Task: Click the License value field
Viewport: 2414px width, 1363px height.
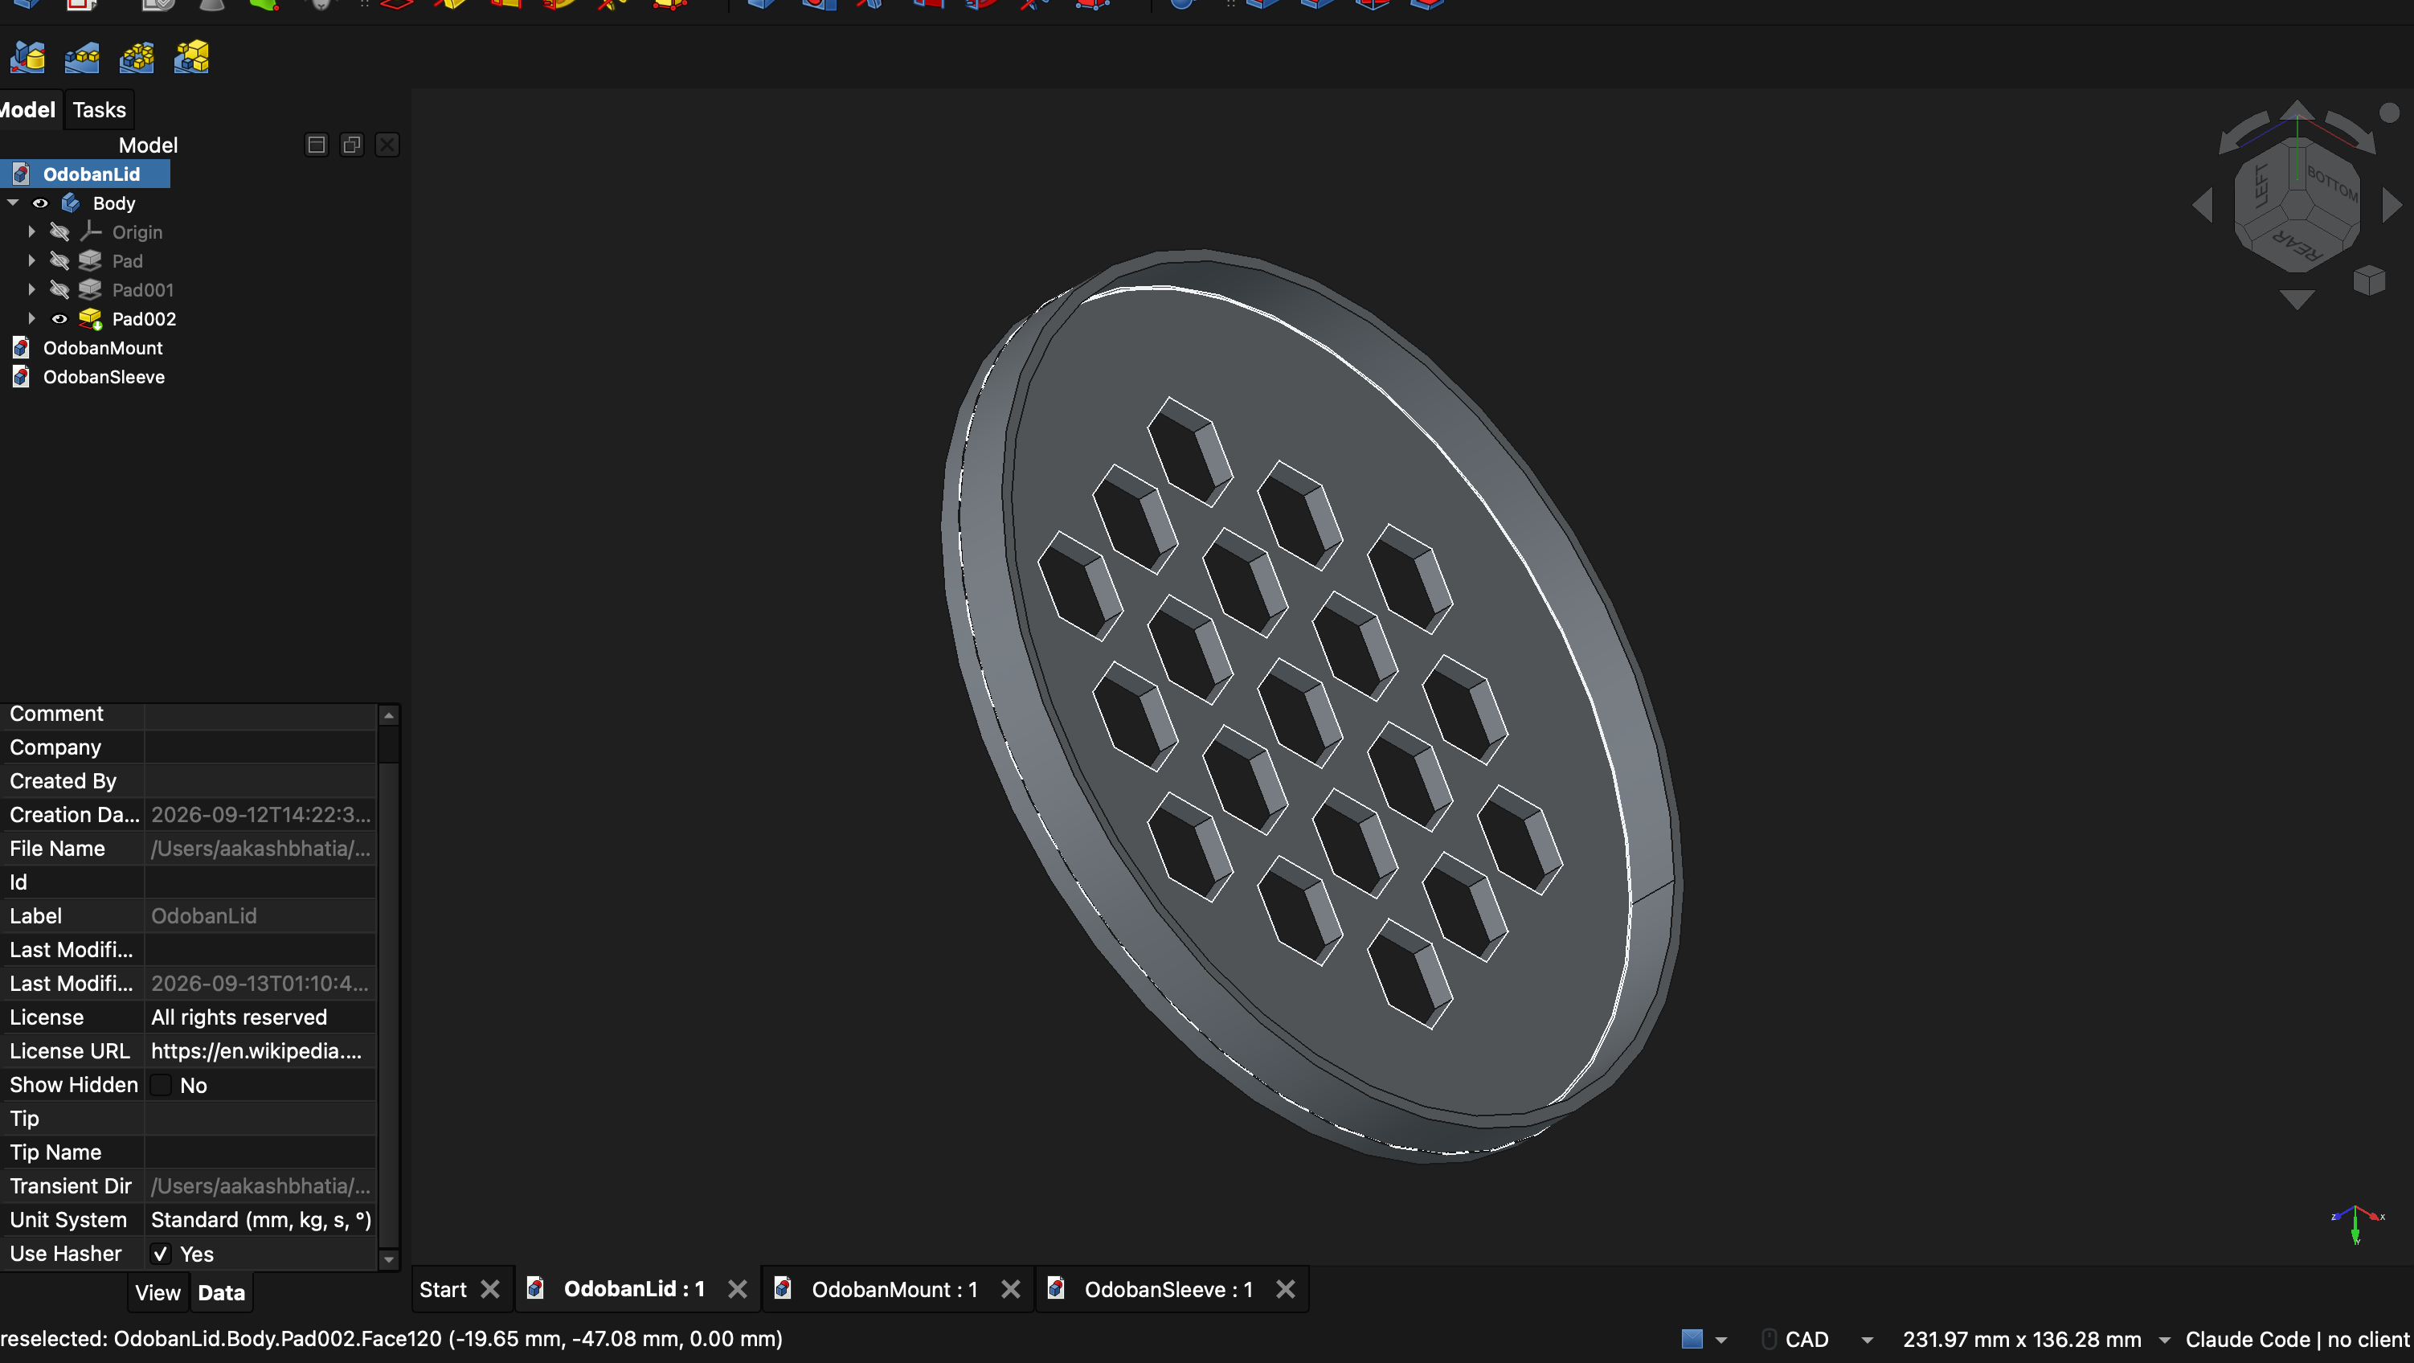Action: [x=260, y=1017]
